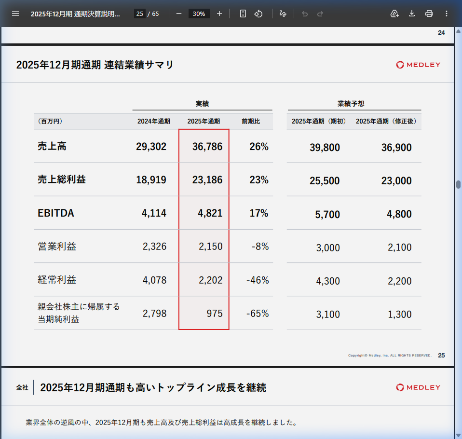
Task: Open the three-dot more actions menu
Action: click(x=446, y=14)
